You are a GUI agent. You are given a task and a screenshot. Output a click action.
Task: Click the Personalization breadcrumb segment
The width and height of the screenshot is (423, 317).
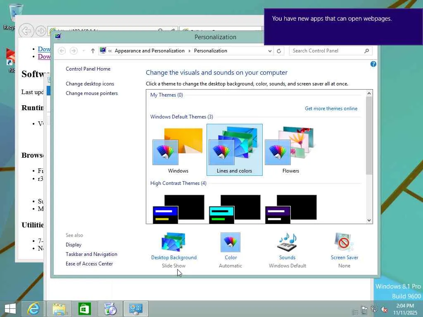coord(210,51)
